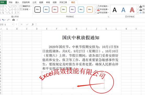The height and width of the screenshot is (95, 145).
Task: Select the Right Brace shape
Action: point(15,13)
